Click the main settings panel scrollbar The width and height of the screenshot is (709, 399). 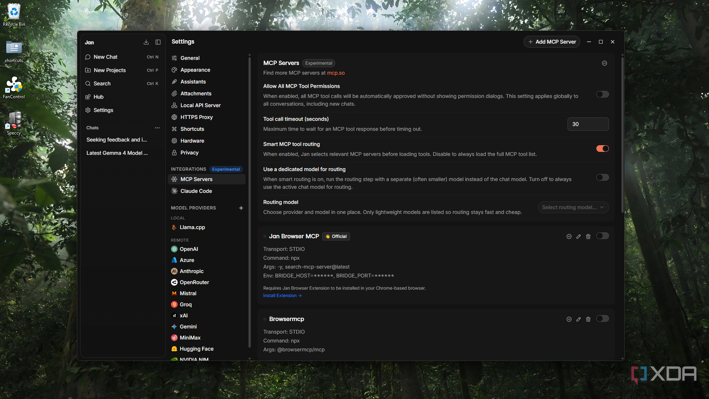(623, 135)
